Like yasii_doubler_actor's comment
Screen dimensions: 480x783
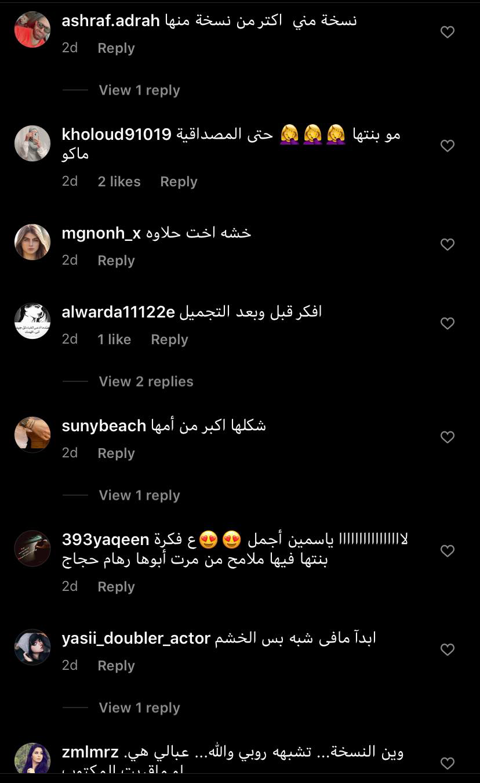point(448,649)
